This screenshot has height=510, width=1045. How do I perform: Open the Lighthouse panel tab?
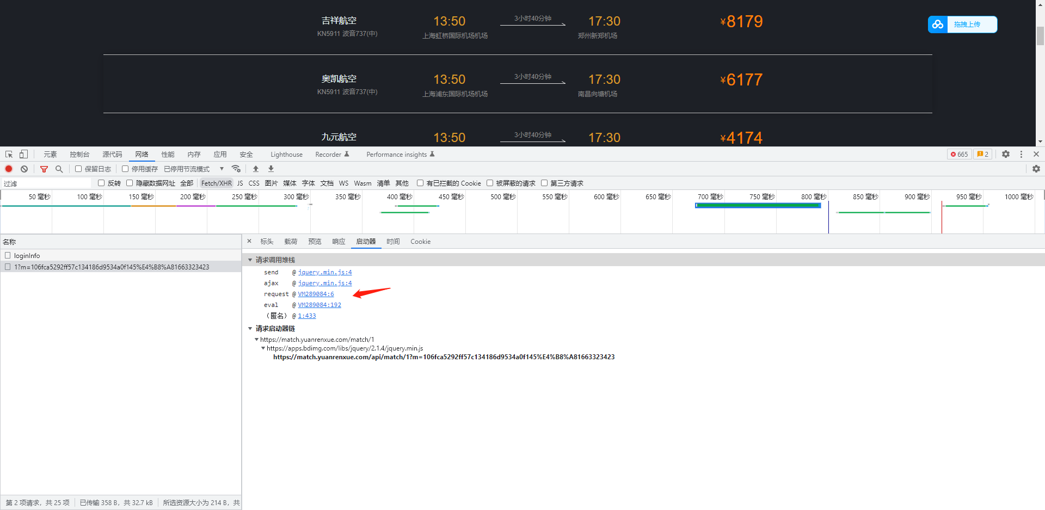coord(286,155)
